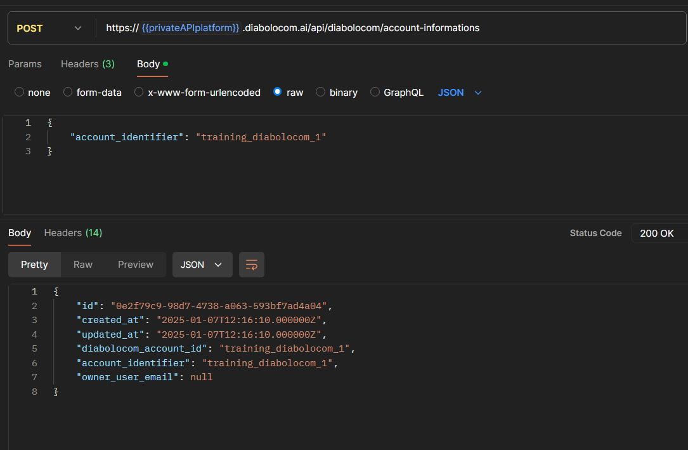The width and height of the screenshot is (688, 450).
Task: Choose GraphQL body type radio
Action: tap(375, 92)
